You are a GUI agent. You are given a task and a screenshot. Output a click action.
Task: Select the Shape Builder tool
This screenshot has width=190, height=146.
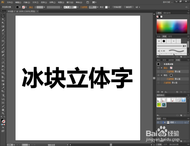[3, 74]
